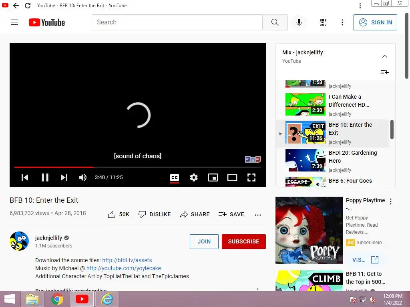The width and height of the screenshot is (410, 307).
Task: Open the YouTube apps grid icon
Action: click(x=323, y=22)
